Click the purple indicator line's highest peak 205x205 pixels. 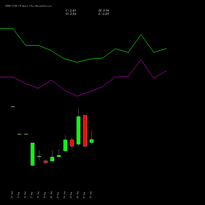pos(141,60)
